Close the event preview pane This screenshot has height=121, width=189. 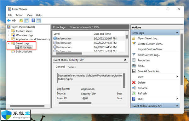125,60
